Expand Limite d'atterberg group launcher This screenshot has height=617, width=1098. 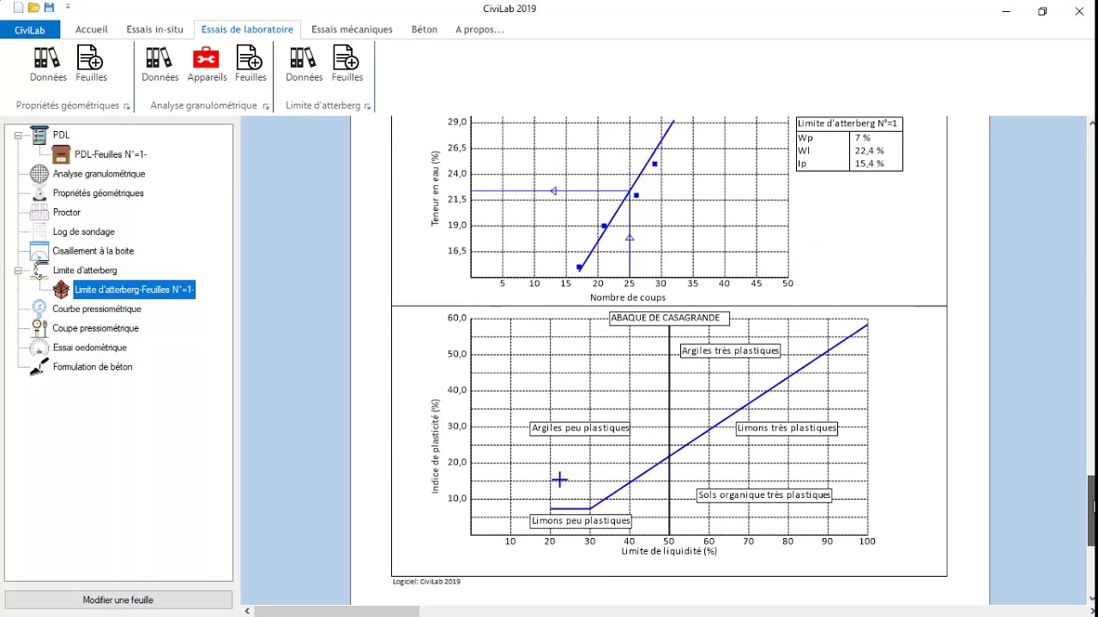(368, 106)
